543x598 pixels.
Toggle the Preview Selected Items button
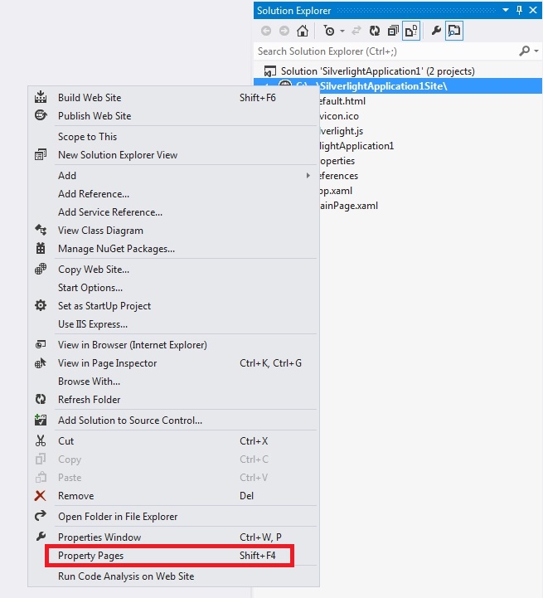pos(454,32)
